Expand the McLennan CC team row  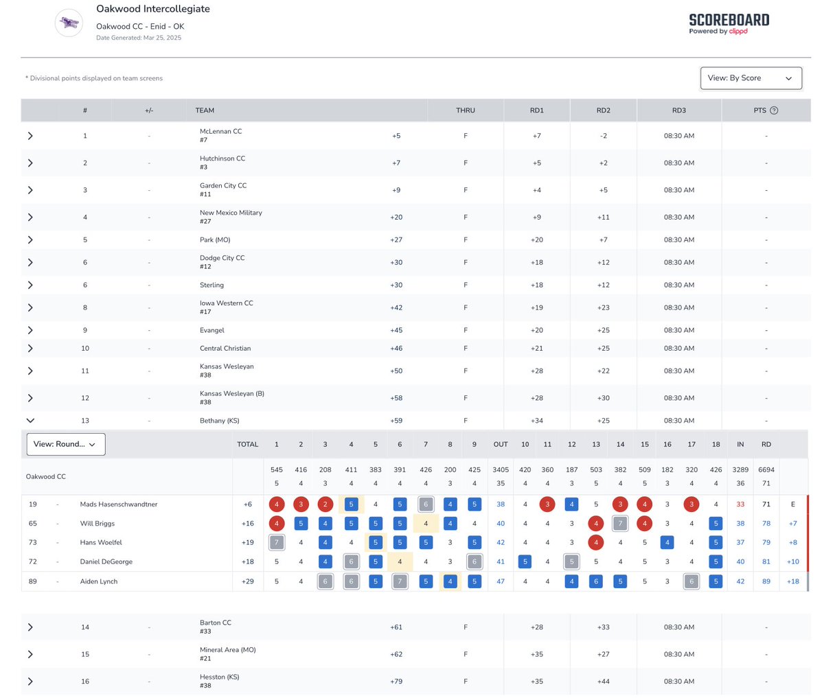point(30,136)
